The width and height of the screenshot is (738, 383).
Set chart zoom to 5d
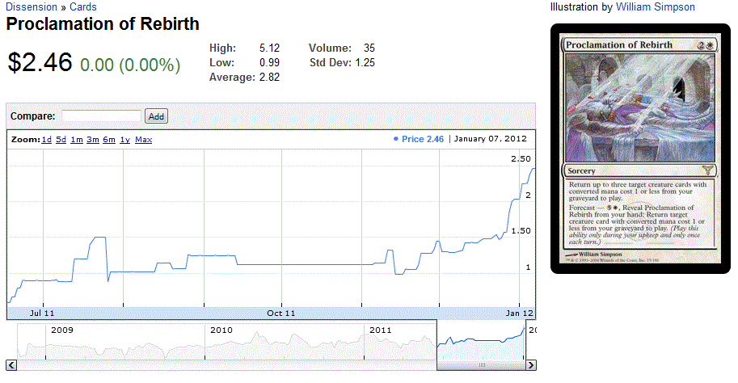61,140
